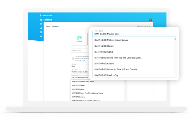Open the settings gear icon in sidebar
Screen dimensions: 192x117
point(41,36)
